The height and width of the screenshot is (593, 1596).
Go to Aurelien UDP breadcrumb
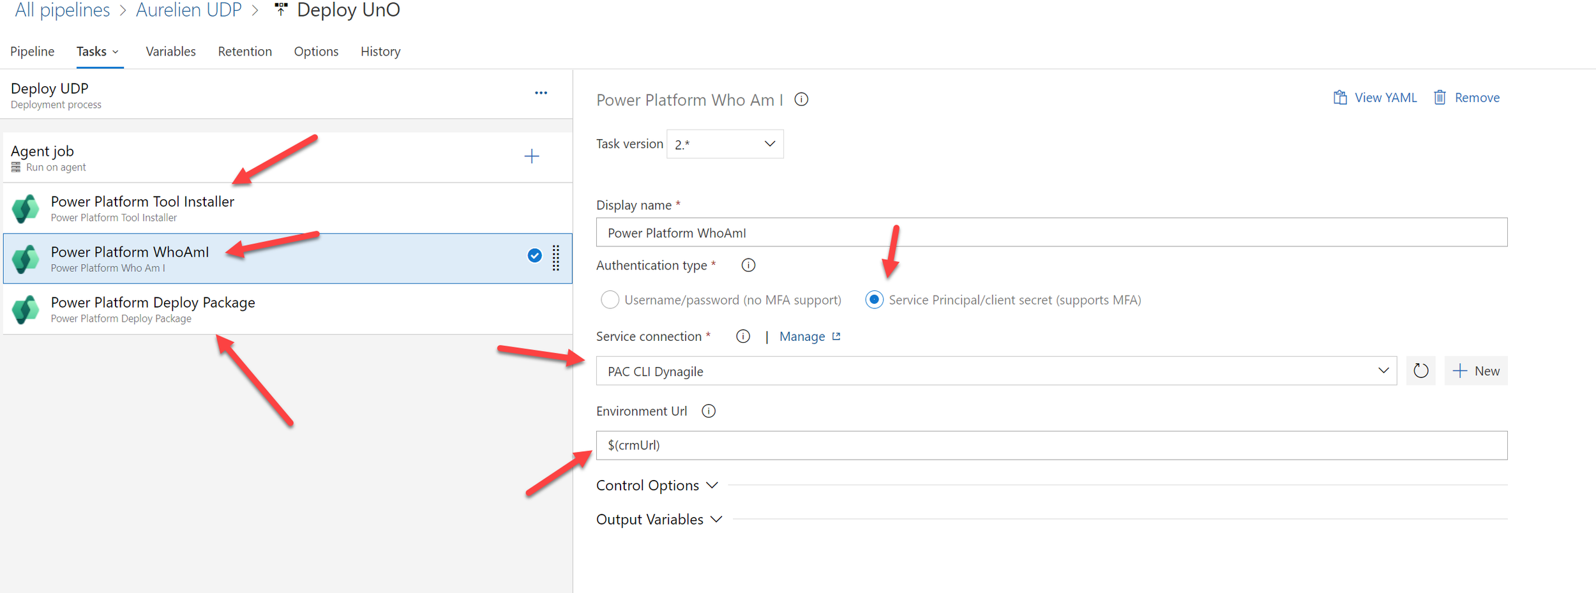188,10
